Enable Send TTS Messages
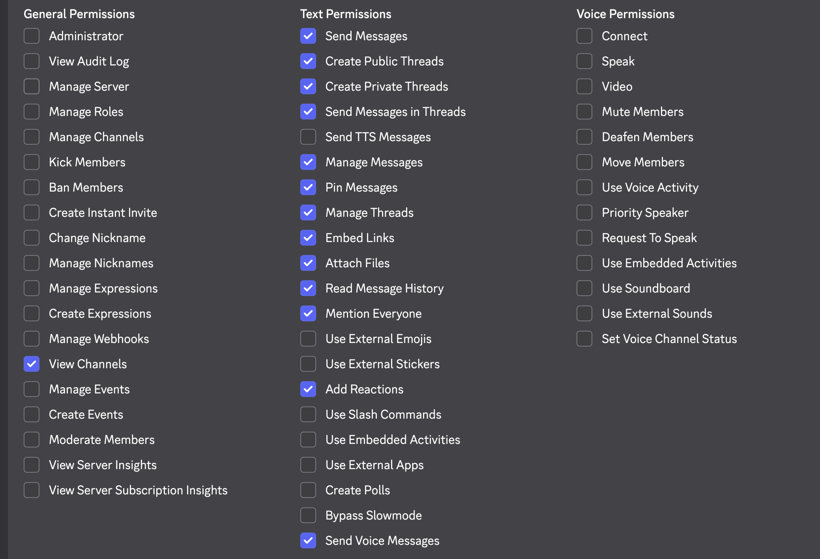820x559 pixels. [x=308, y=137]
